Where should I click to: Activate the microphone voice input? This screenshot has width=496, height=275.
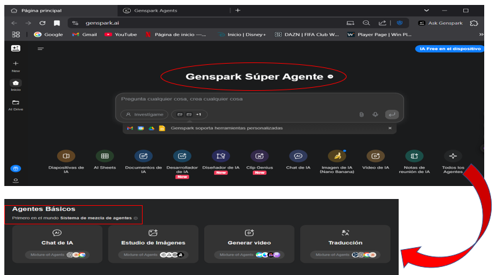pyautogui.click(x=375, y=114)
